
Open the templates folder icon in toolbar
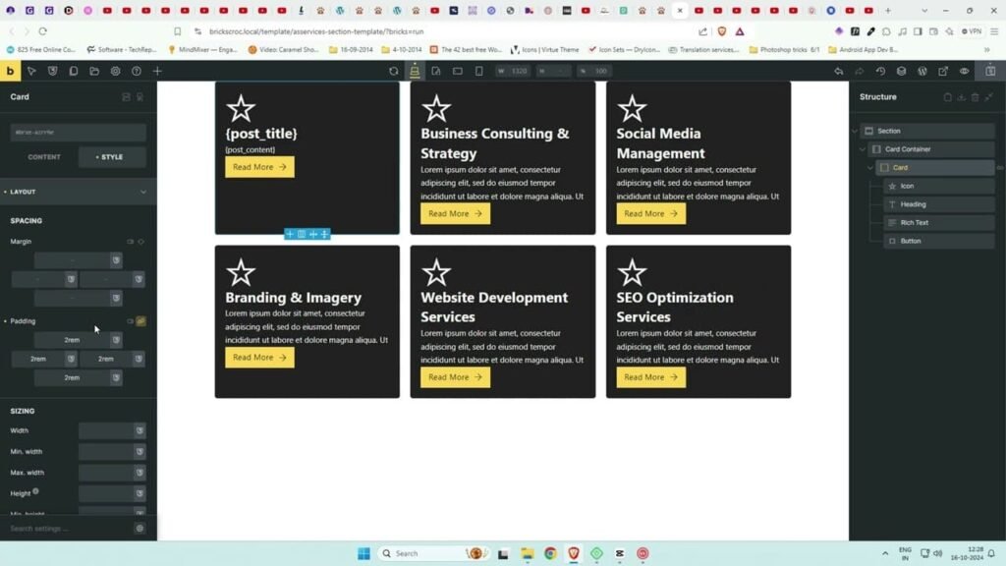(x=94, y=71)
